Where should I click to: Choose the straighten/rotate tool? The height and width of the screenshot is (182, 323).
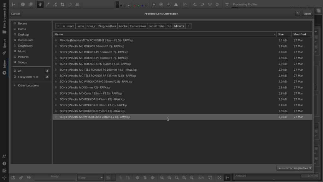pos(70,4)
